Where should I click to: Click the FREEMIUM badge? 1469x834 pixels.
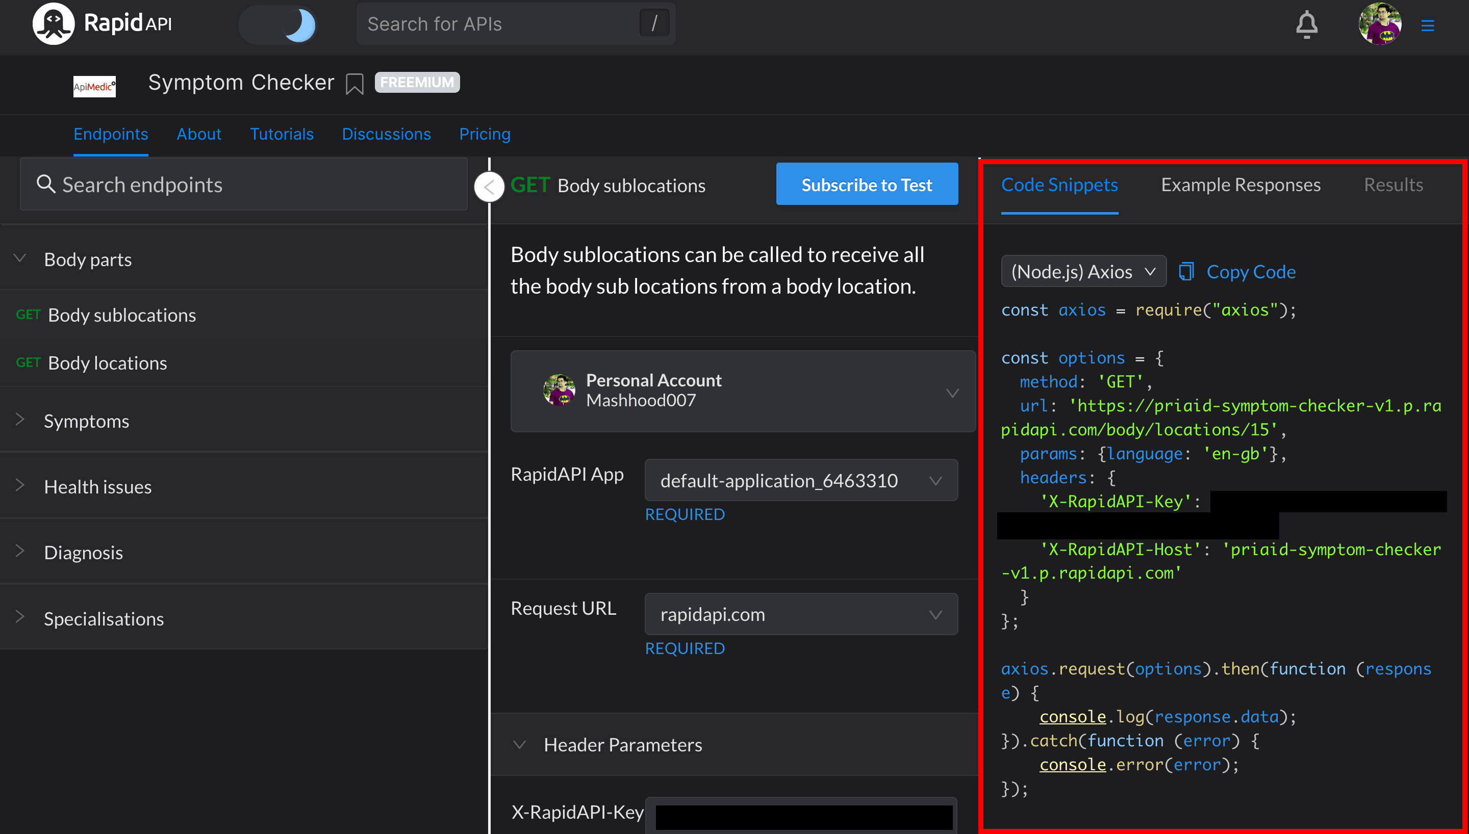coord(417,83)
